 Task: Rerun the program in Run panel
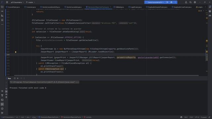[x=15, y=78]
